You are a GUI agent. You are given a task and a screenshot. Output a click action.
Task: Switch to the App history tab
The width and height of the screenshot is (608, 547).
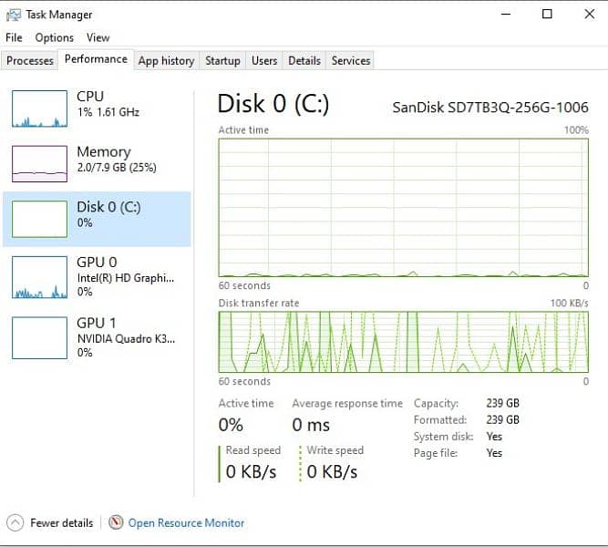click(166, 61)
